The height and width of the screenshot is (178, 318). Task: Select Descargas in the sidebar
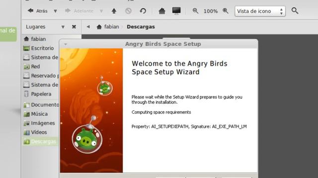point(40,141)
